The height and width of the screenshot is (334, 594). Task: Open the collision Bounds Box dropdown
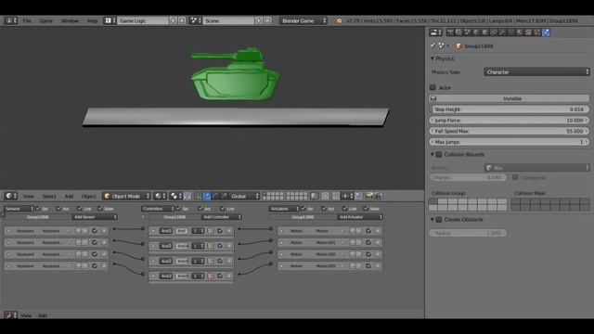click(536, 167)
